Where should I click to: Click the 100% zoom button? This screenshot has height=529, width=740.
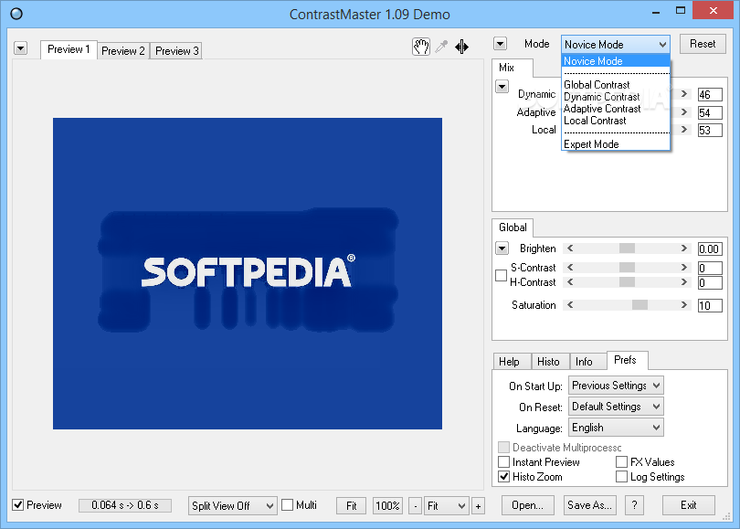387,506
